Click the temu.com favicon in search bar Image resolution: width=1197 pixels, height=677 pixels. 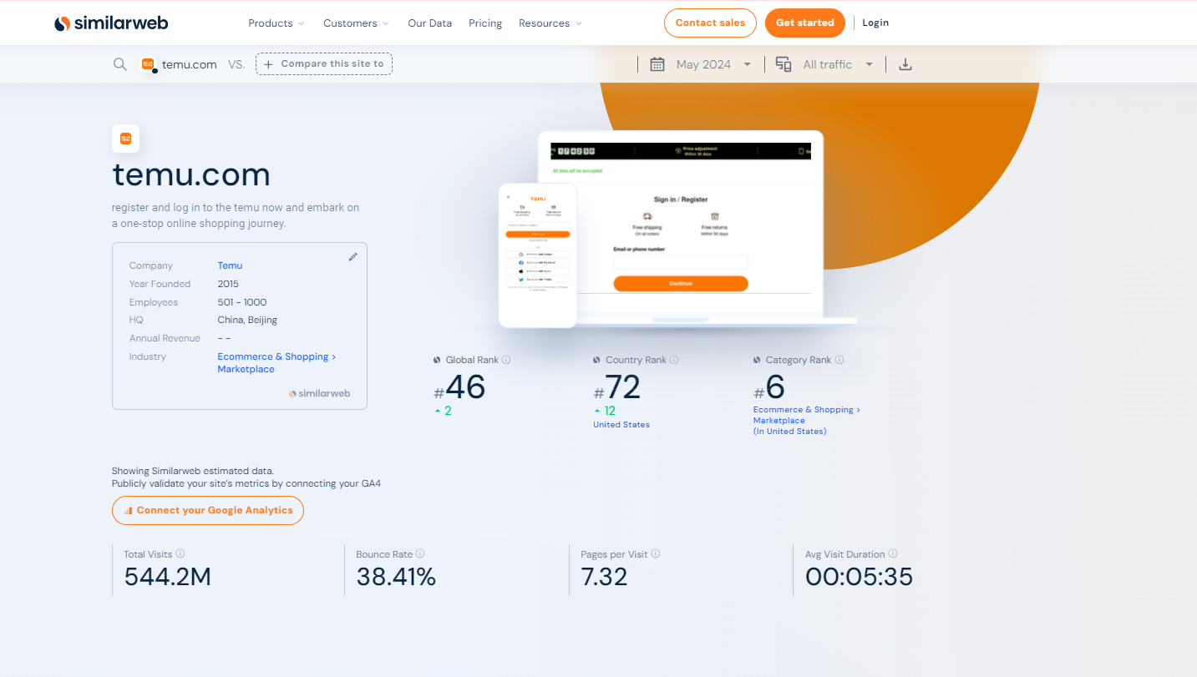coord(148,64)
